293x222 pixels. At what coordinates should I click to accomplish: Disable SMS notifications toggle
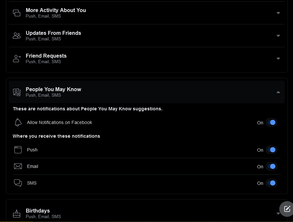[x=271, y=183]
